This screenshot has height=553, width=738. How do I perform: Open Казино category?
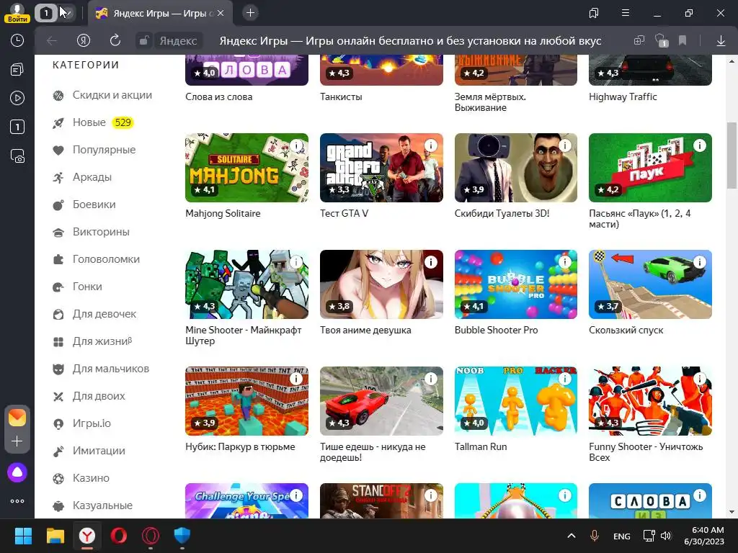tap(81, 478)
